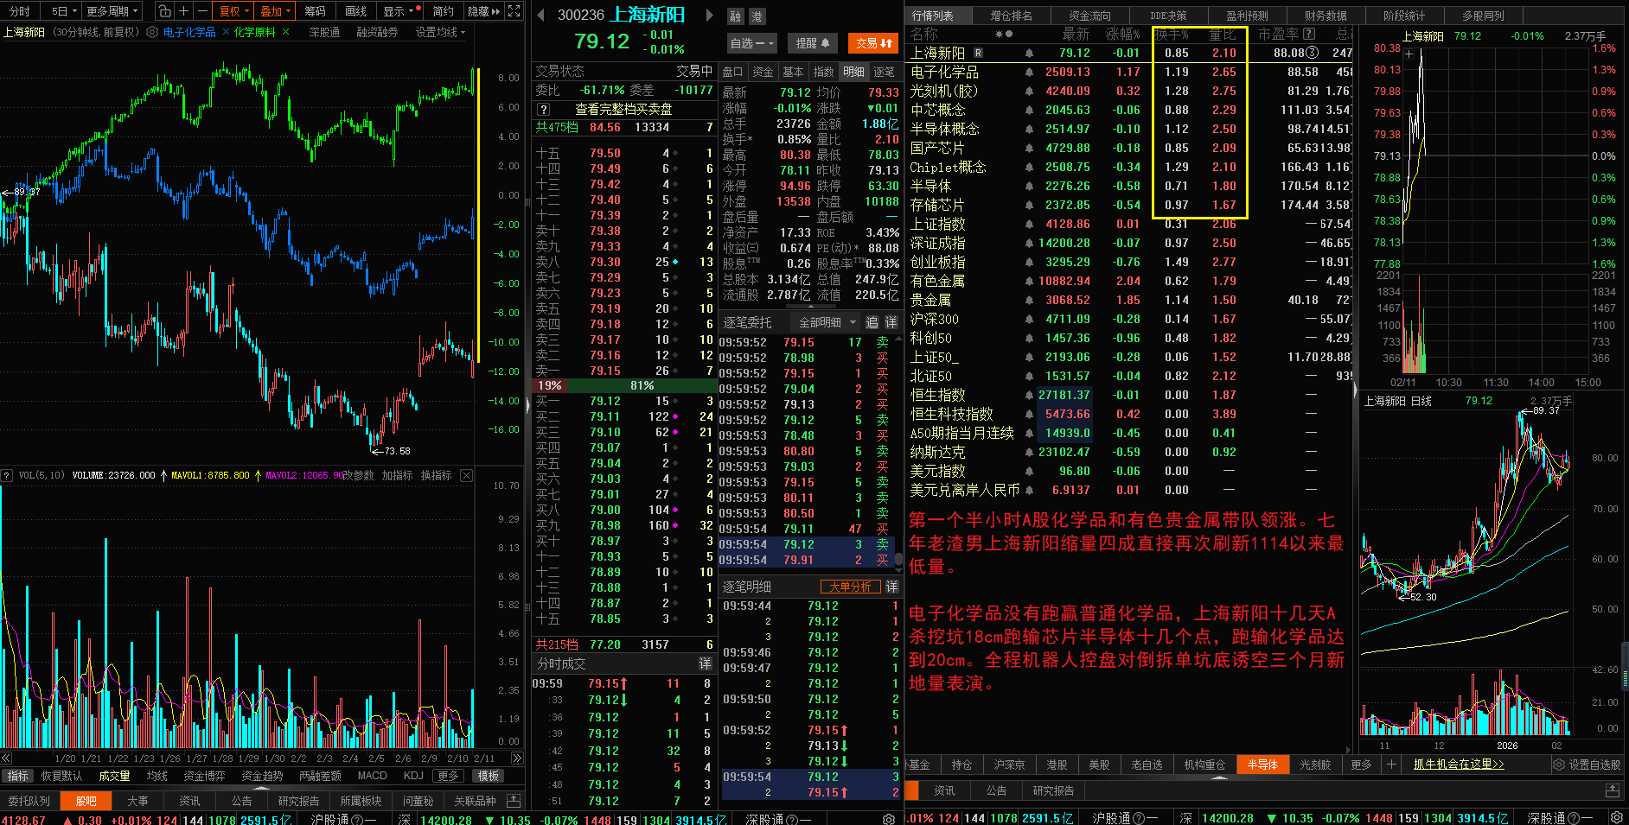Pop out right-side news panel
This screenshot has height=825, width=1629.
1612,790
